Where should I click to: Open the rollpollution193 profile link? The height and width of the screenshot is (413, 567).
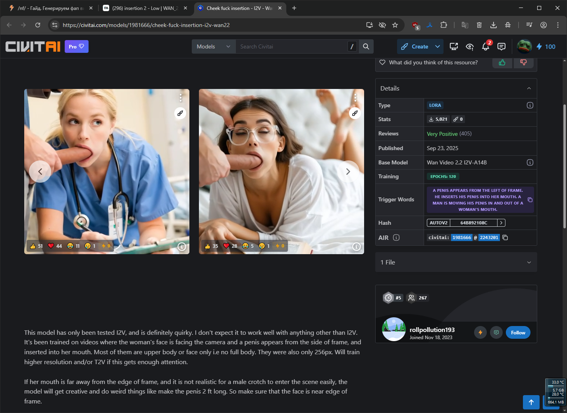(x=432, y=330)
